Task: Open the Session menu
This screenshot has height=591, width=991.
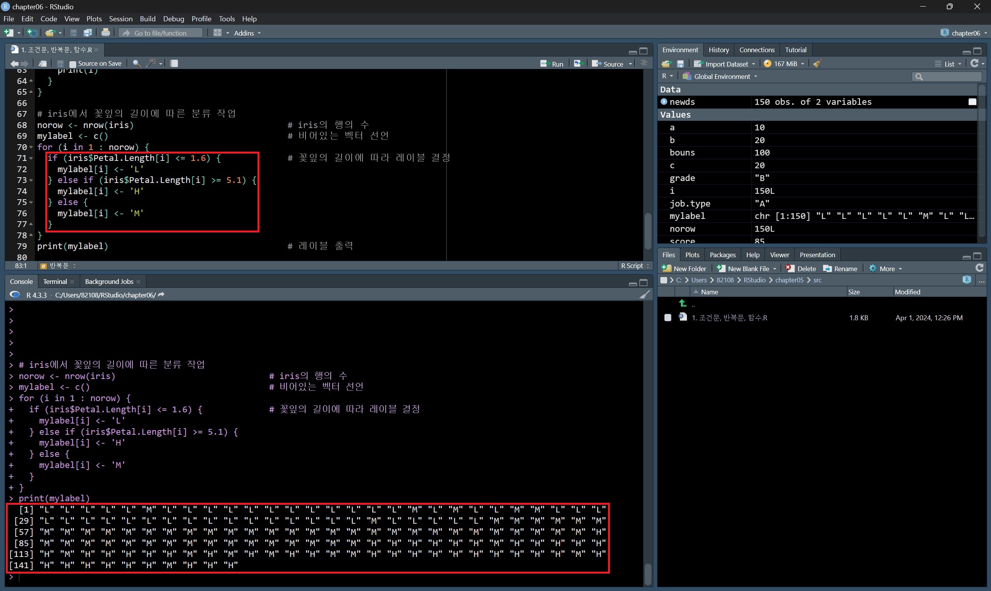Action: (120, 19)
